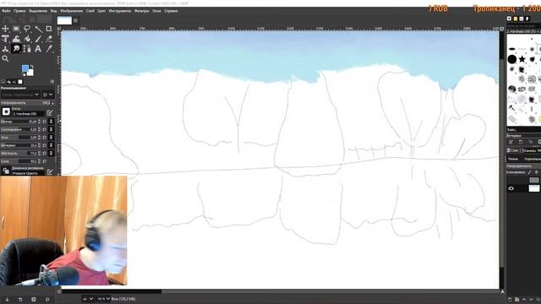Open the Справка menu
This screenshot has height=304, width=541.
tap(171, 11)
